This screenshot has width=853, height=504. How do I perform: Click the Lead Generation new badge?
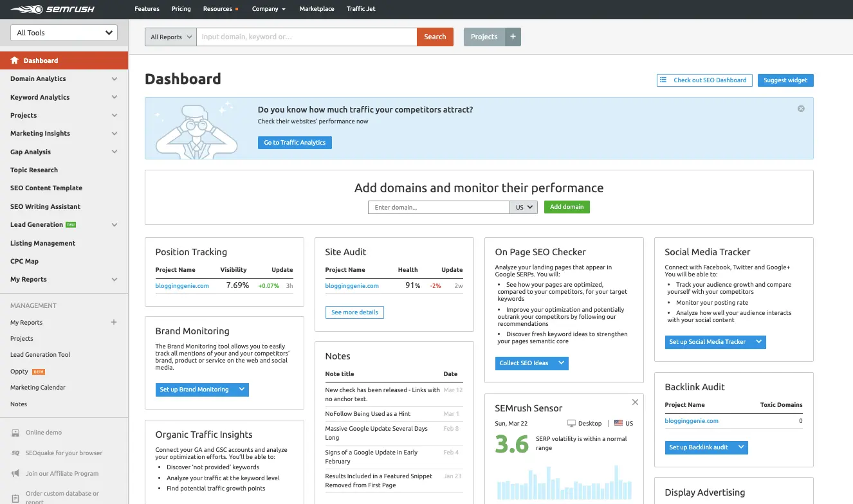click(71, 224)
